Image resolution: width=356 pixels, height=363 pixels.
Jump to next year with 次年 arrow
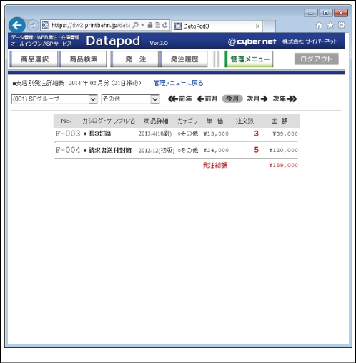tap(285, 99)
